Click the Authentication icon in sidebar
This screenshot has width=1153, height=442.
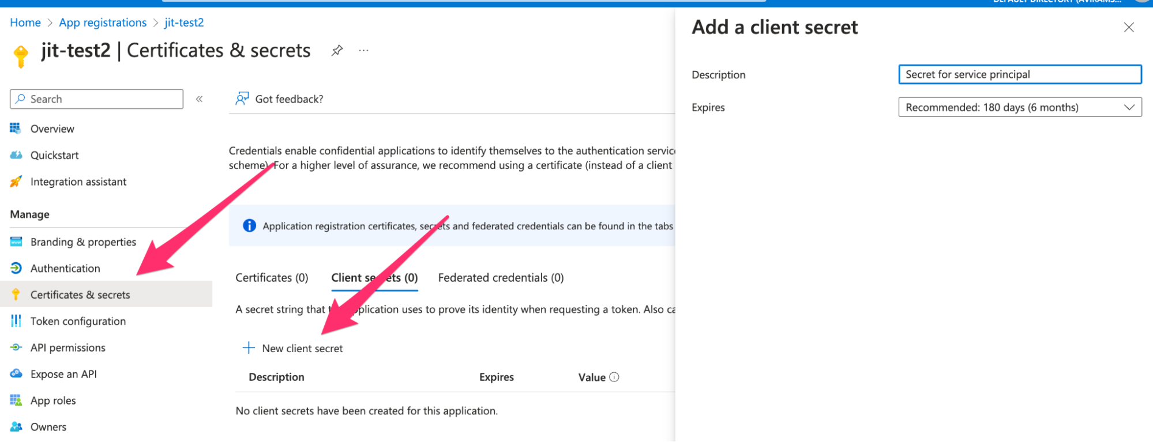(x=16, y=268)
